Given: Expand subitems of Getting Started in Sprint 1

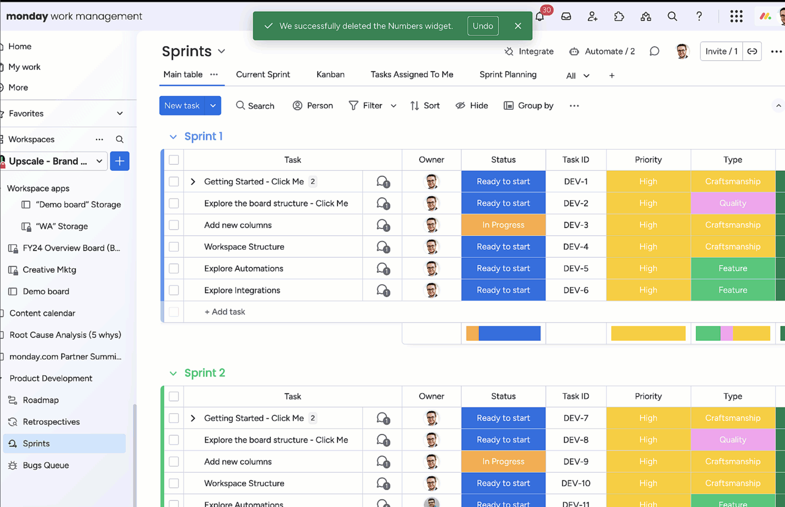Looking at the screenshot, I should [x=193, y=182].
